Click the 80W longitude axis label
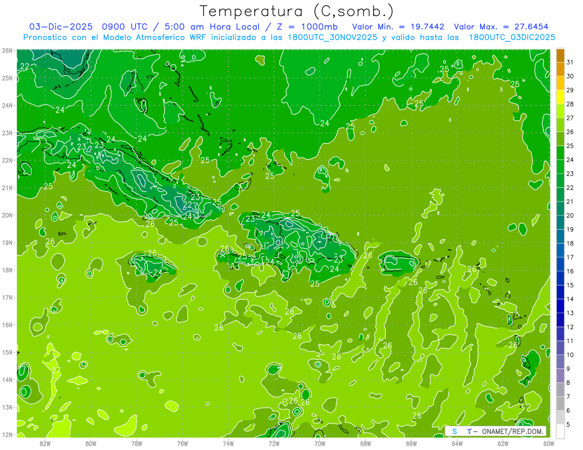The image size is (583, 450). [91, 443]
